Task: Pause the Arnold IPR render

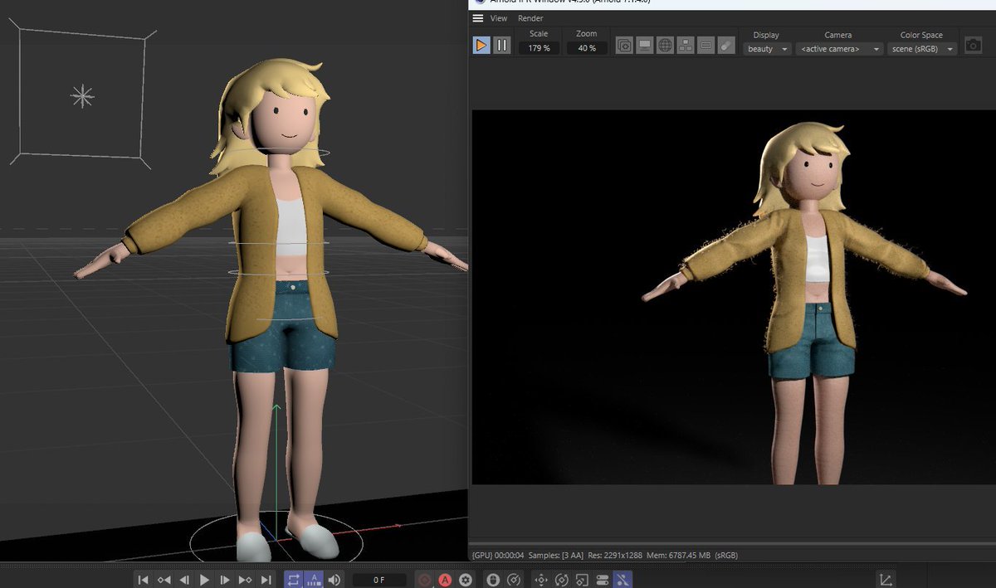Action: [502, 45]
